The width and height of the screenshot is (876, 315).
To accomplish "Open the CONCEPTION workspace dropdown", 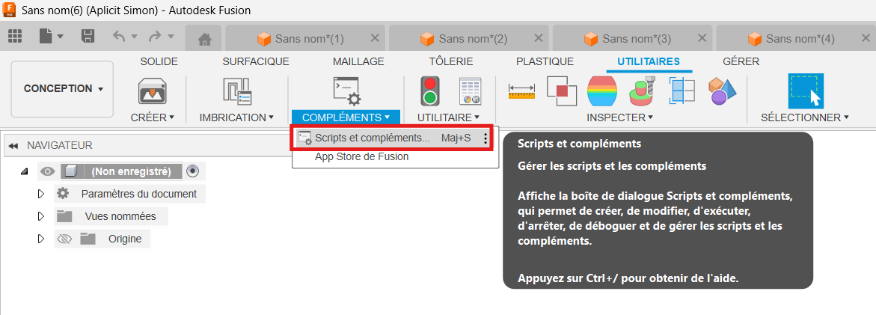I will (x=63, y=89).
